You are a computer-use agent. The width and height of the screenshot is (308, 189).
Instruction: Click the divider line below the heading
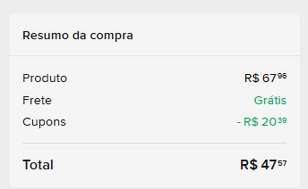coord(154,56)
